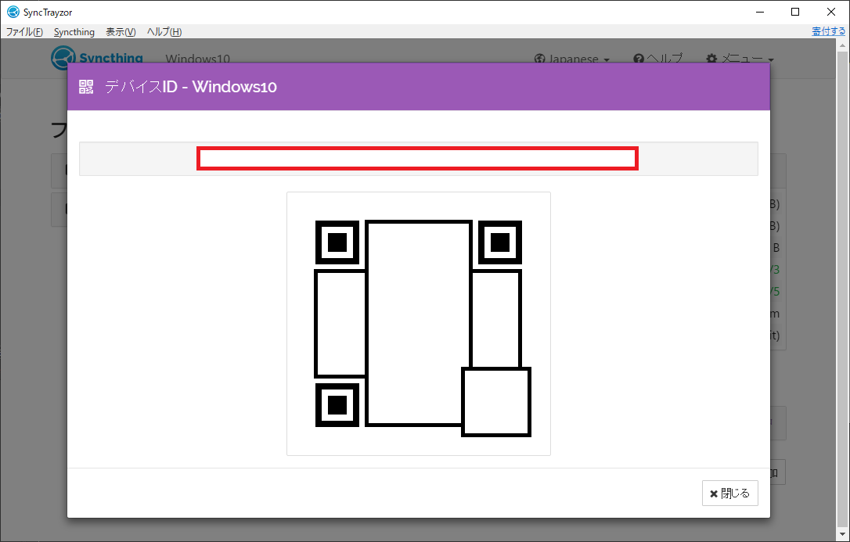Click the QR code image
The image size is (850, 542).
pyautogui.click(x=419, y=324)
